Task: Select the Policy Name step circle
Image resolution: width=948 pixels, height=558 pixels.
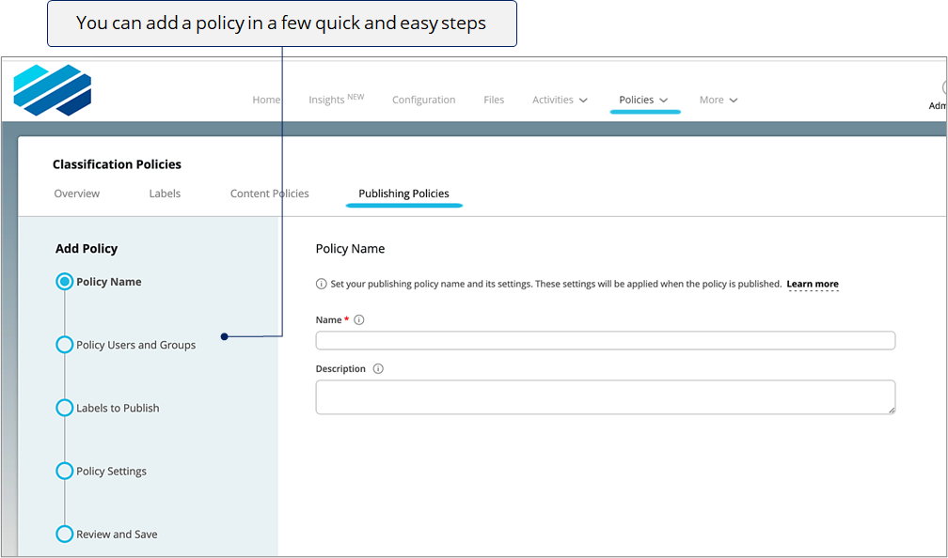Action: [65, 282]
